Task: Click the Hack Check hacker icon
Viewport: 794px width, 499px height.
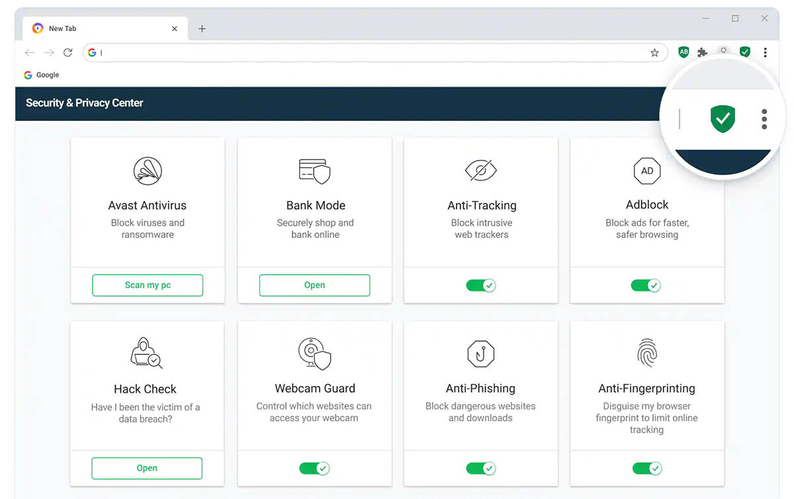Action: pos(146,354)
